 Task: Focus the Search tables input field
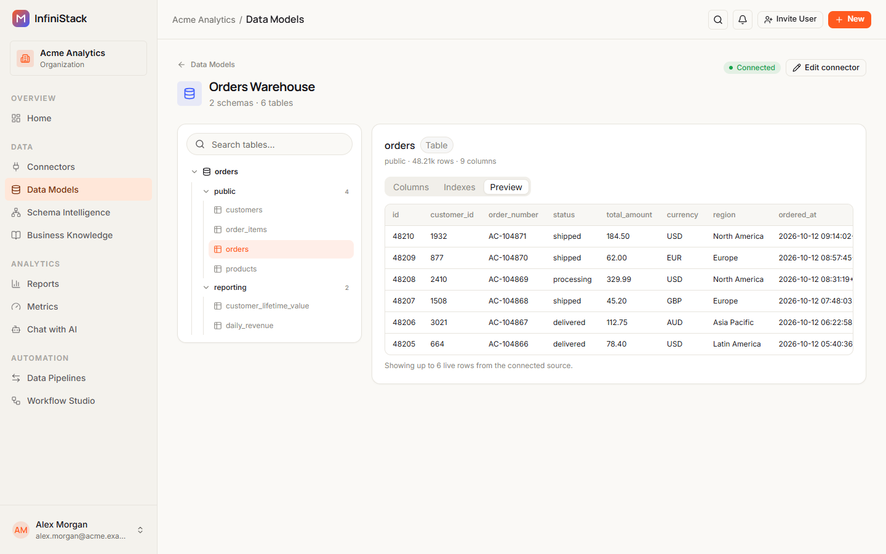pos(269,145)
